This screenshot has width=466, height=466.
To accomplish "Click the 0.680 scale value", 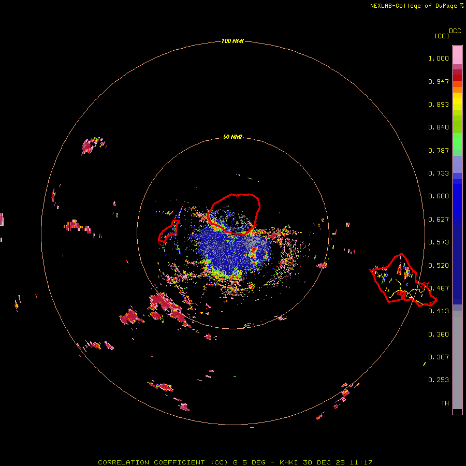I will click(439, 196).
